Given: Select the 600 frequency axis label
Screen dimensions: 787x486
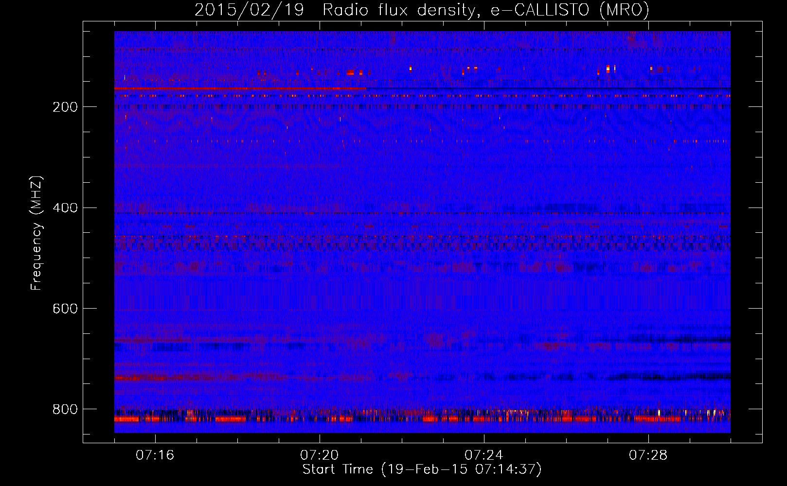Looking at the screenshot, I should coord(65,309).
